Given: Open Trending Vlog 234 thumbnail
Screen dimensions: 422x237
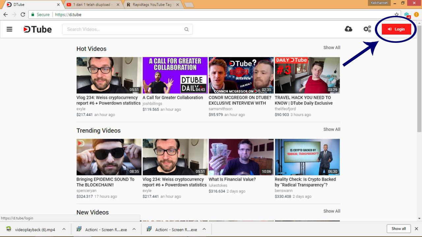Looking at the screenshot, I should click(x=175, y=157).
